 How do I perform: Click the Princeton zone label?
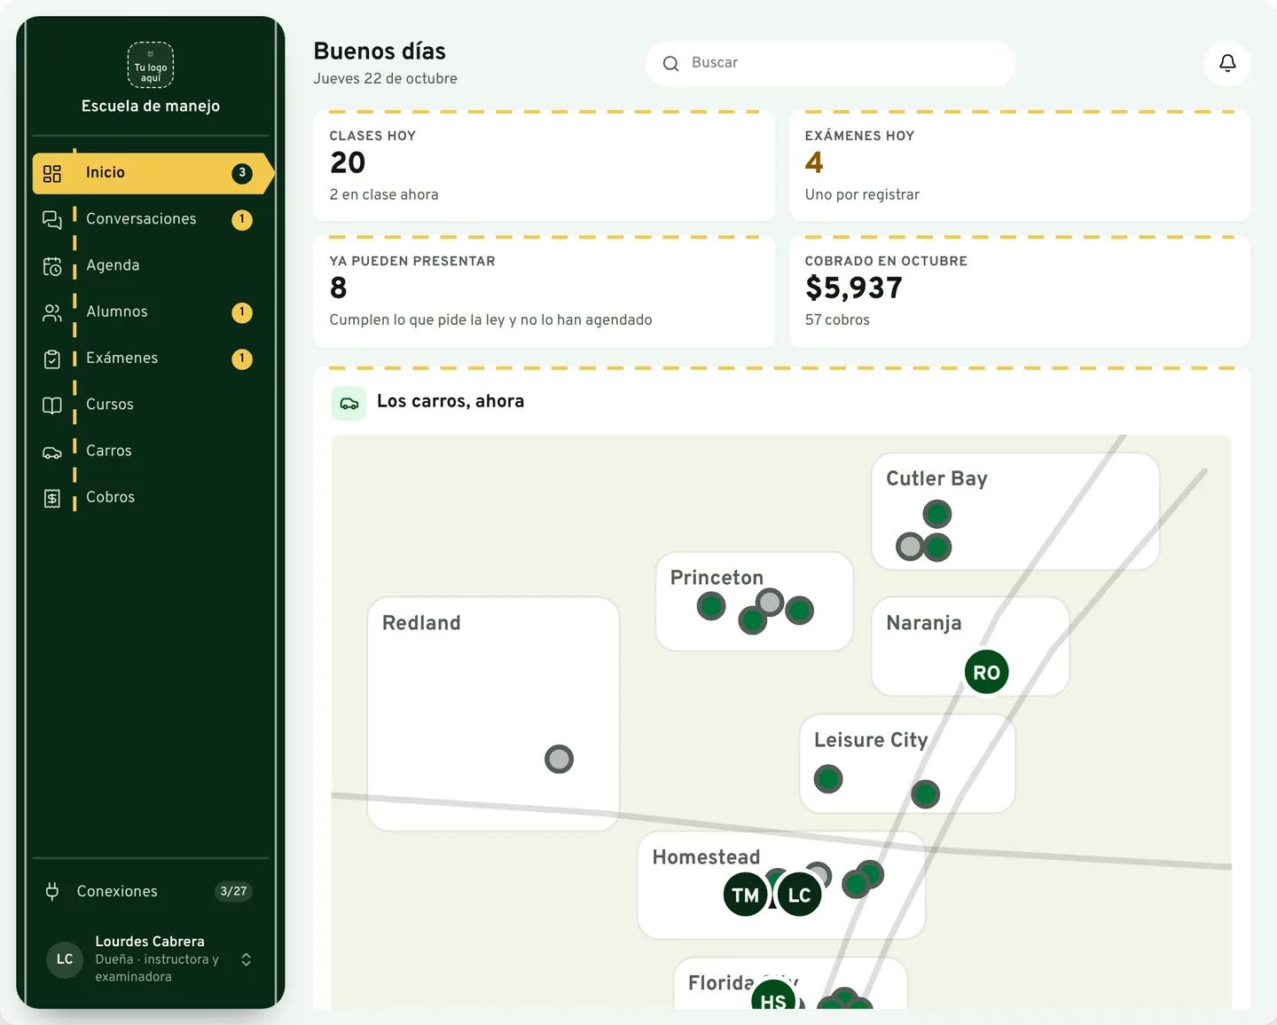point(717,578)
